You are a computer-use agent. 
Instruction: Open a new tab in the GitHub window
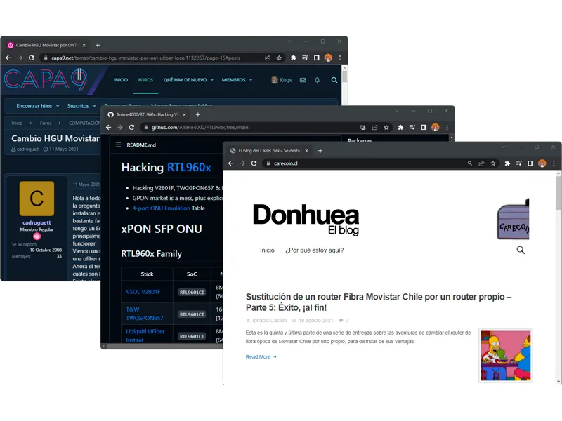point(198,114)
